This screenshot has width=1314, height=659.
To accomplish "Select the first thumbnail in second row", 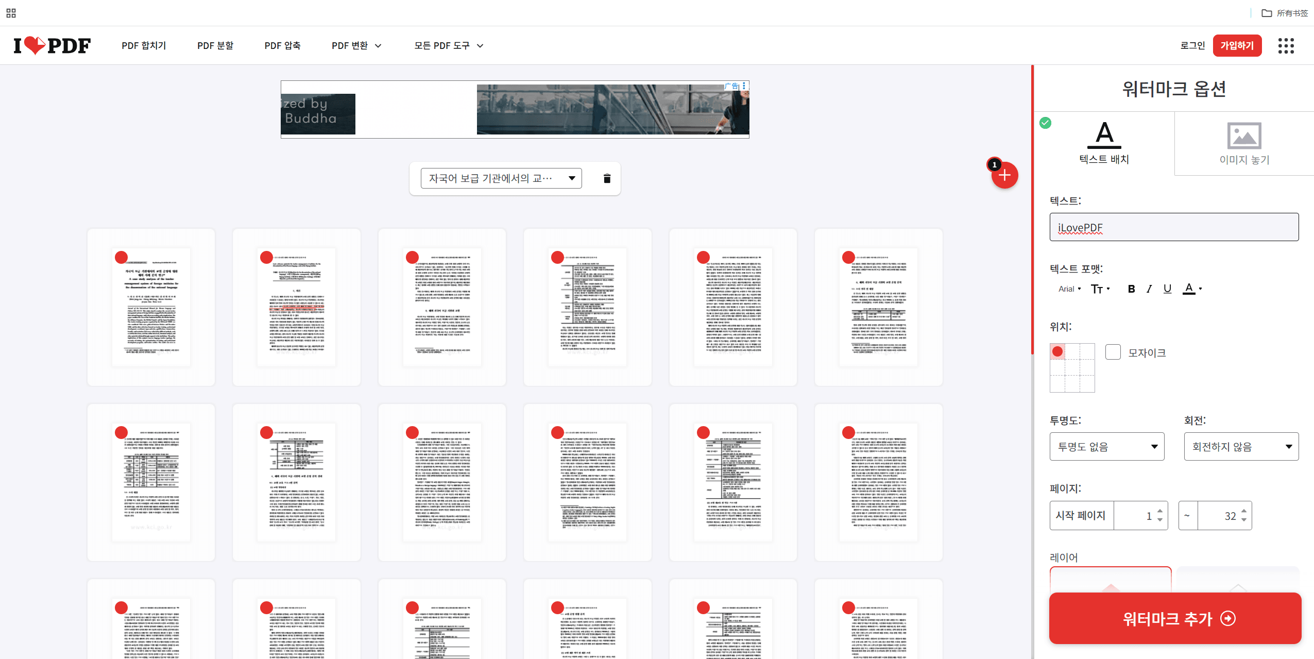I will click(x=151, y=482).
